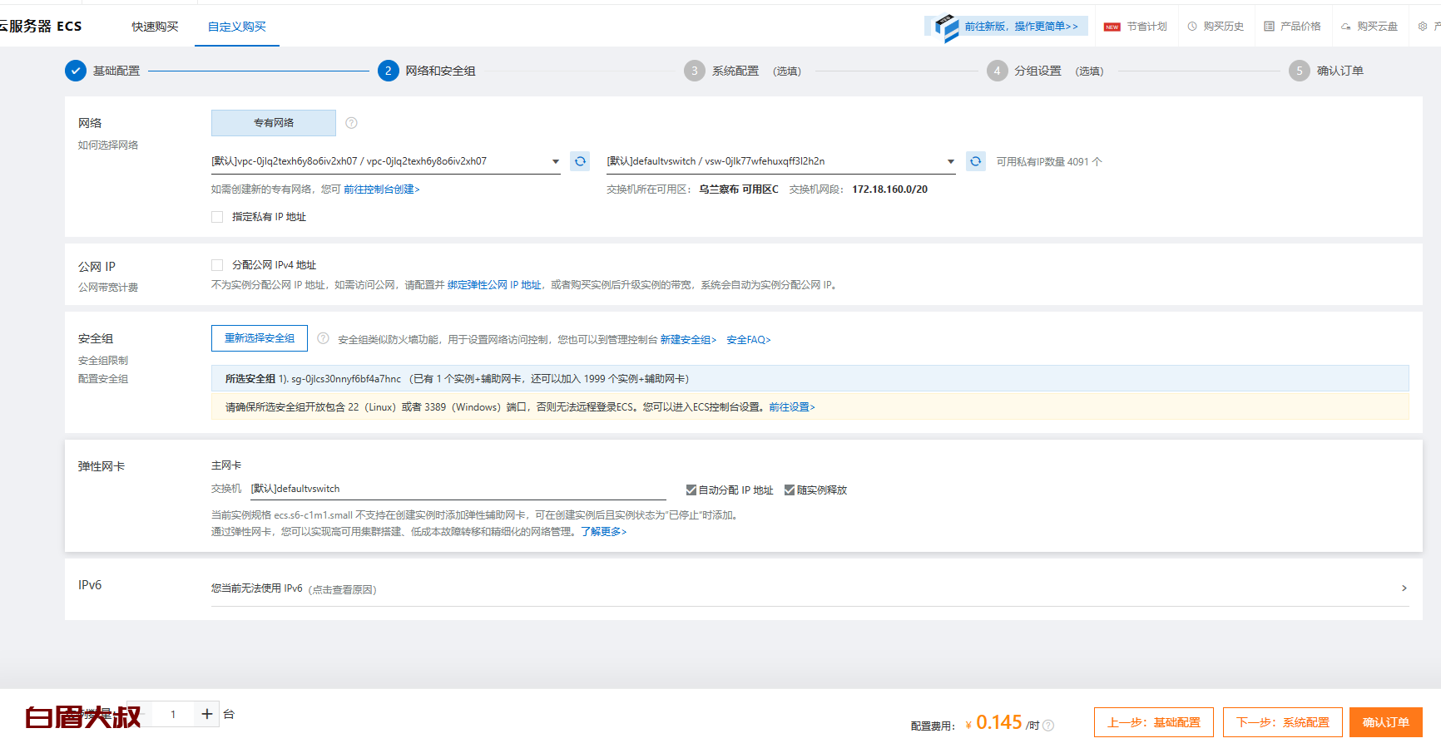Click the 系统配置 step label
The height and width of the screenshot is (753, 1441).
[735, 71]
